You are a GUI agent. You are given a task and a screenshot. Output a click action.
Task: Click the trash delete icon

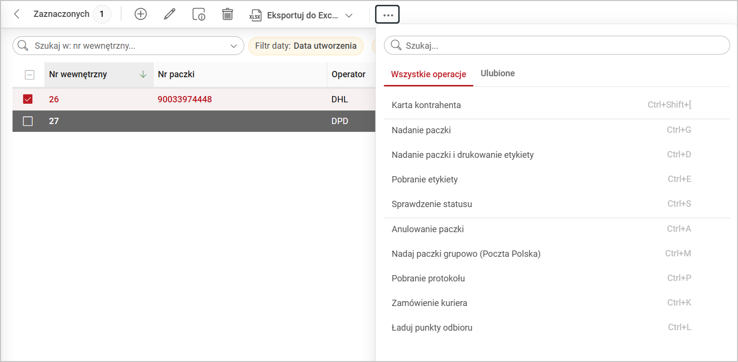click(227, 14)
